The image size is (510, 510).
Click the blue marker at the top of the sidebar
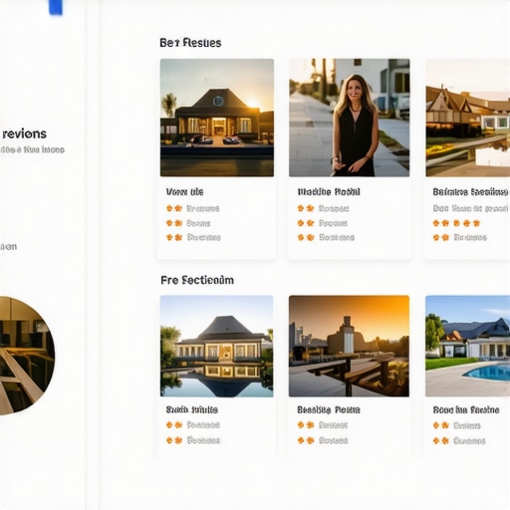click(x=56, y=7)
